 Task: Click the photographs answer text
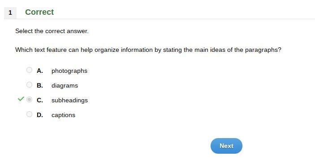(x=69, y=71)
